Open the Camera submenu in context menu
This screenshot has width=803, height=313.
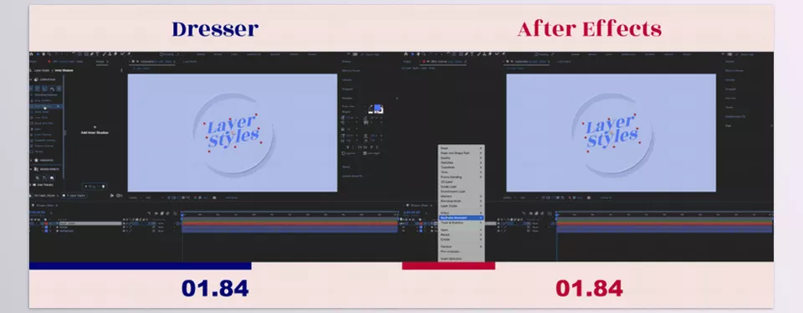(461, 246)
